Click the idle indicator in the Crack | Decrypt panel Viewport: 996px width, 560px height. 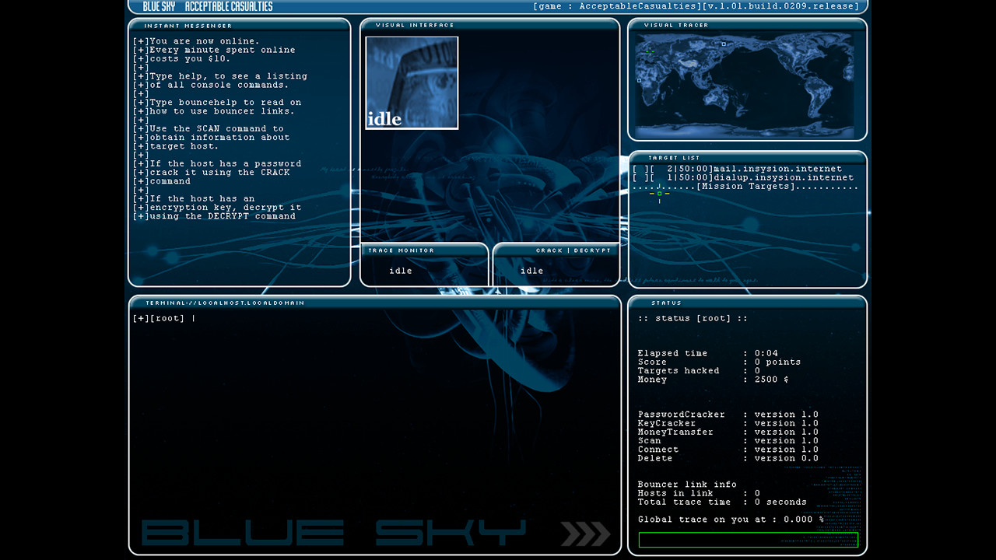point(531,271)
